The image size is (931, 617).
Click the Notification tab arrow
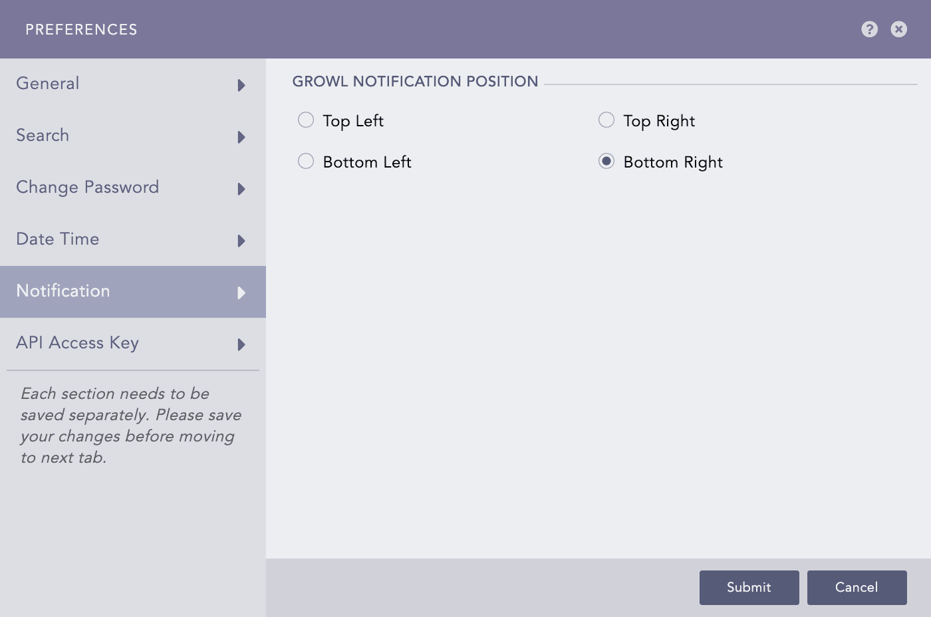point(241,293)
